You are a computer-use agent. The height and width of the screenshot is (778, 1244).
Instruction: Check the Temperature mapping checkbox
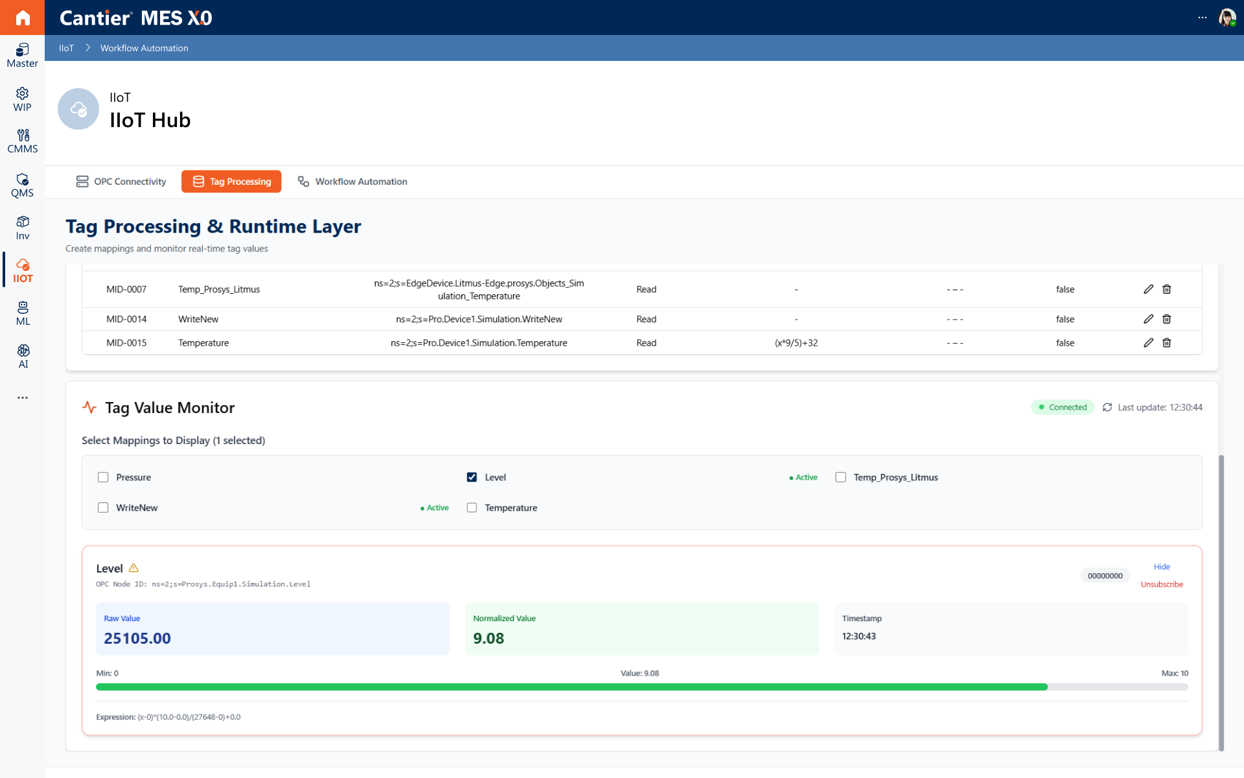(472, 508)
